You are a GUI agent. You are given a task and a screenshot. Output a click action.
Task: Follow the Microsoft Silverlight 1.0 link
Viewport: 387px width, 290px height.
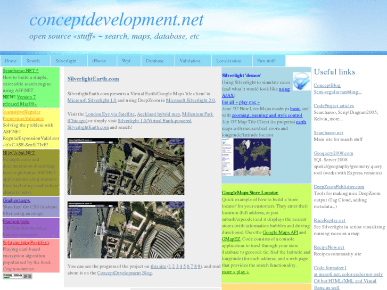[92, 101]
